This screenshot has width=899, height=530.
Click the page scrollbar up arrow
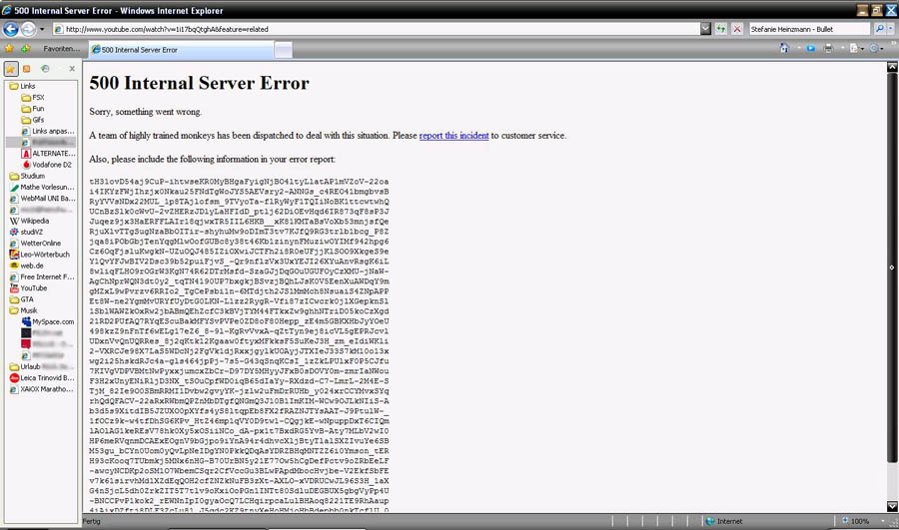[892, 67]
